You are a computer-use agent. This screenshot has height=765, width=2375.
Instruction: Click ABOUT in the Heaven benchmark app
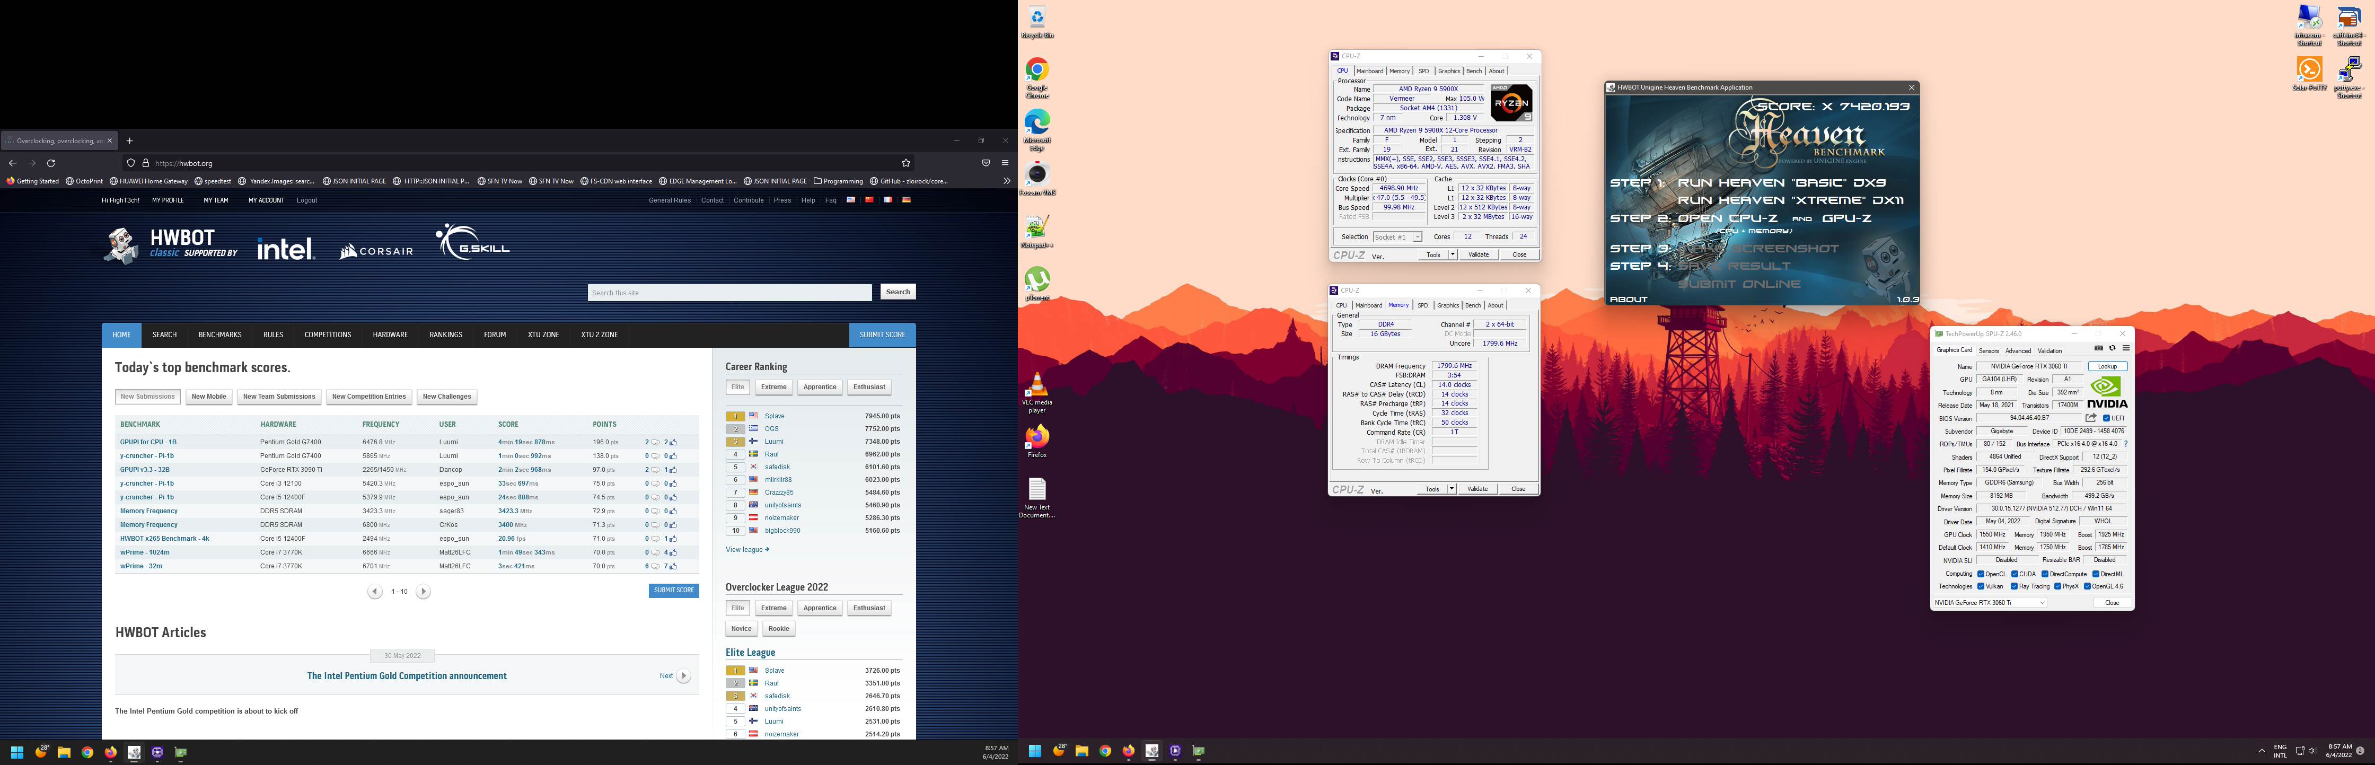pyautogui.click(x=1629, y=300)
